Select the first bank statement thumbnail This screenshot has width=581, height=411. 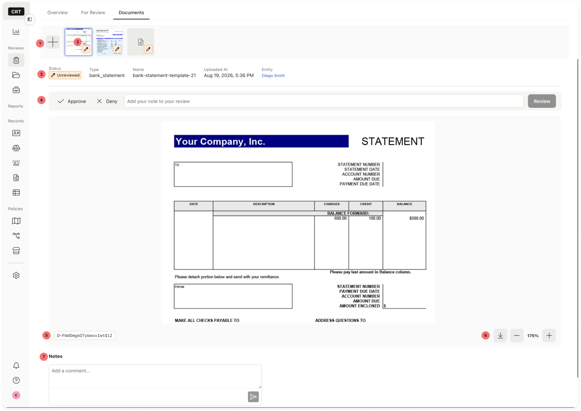[78, 42]
